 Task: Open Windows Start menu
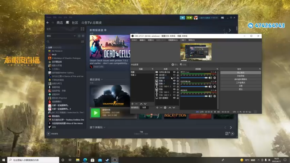click(4, 160)
